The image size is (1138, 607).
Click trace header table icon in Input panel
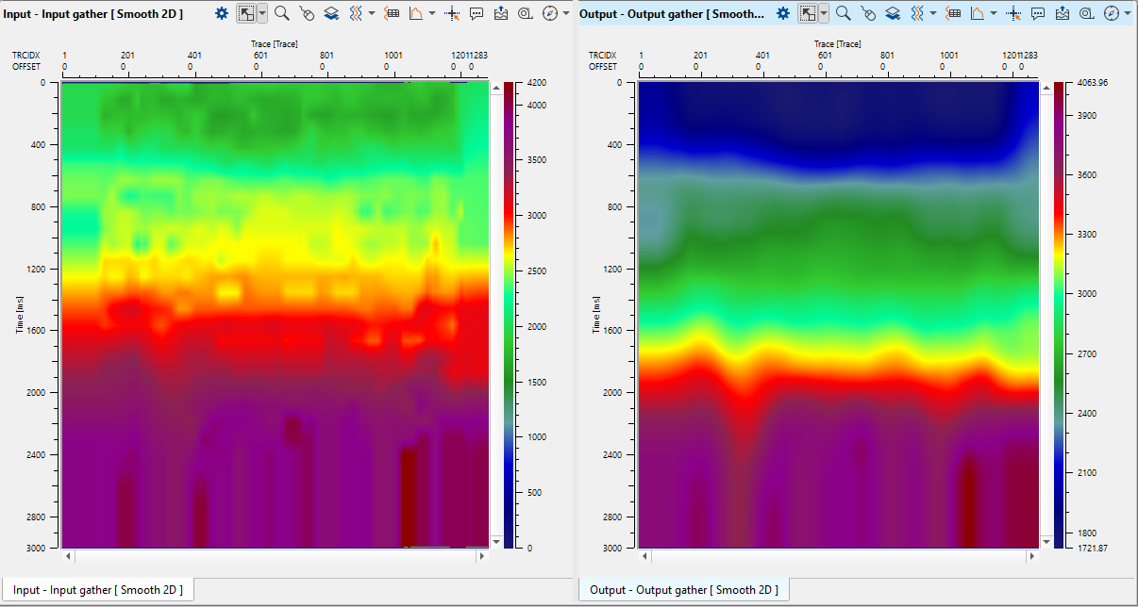(392, 13)
